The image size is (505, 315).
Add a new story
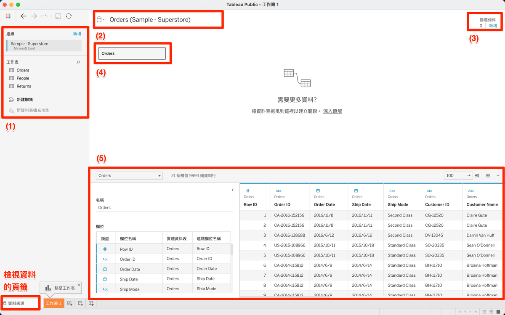[91, 303]
